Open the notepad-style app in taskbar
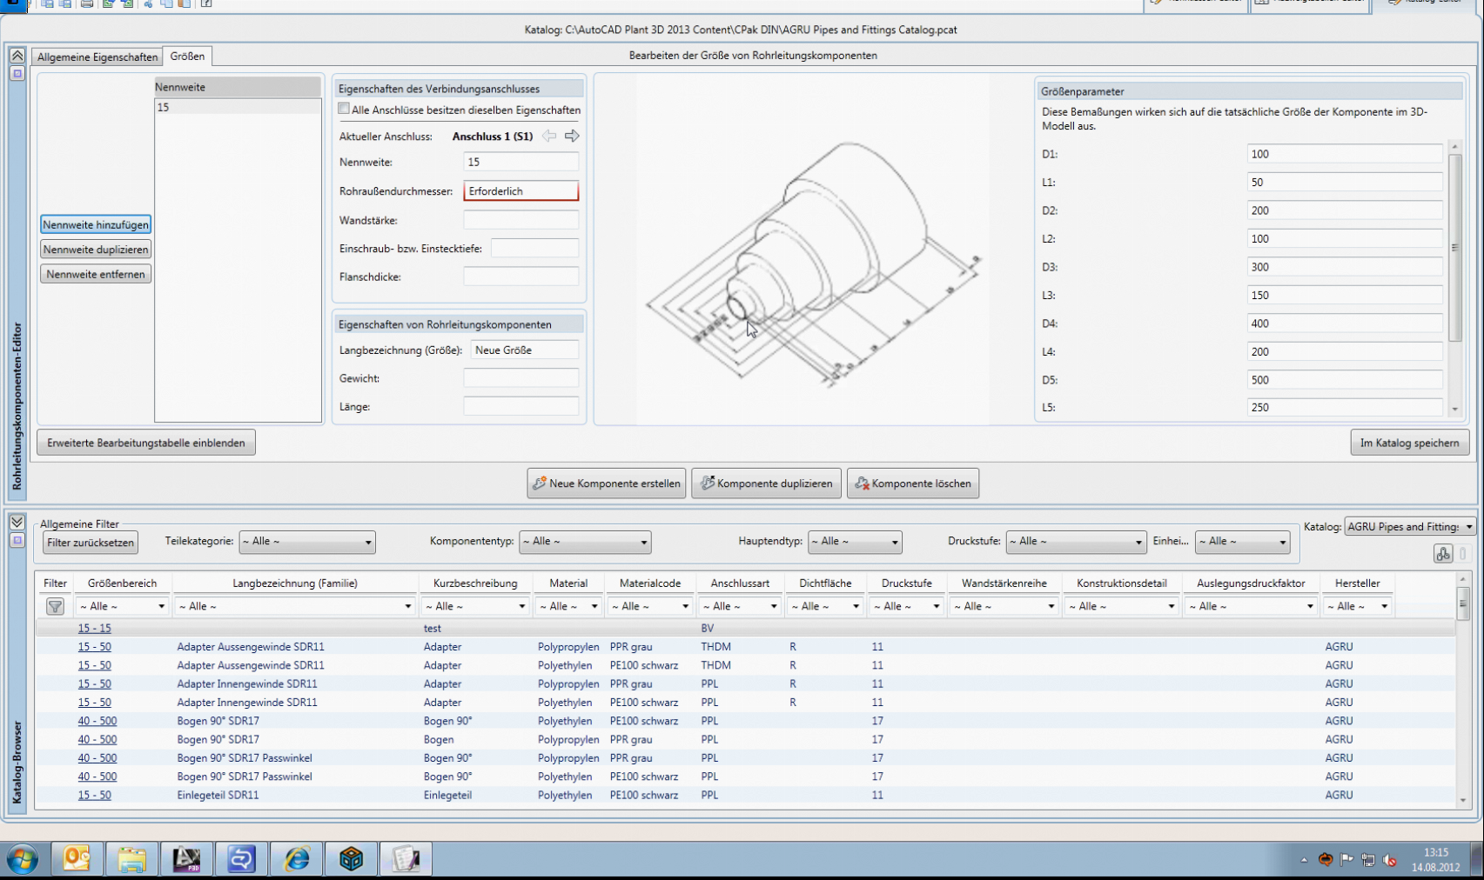 406,859
